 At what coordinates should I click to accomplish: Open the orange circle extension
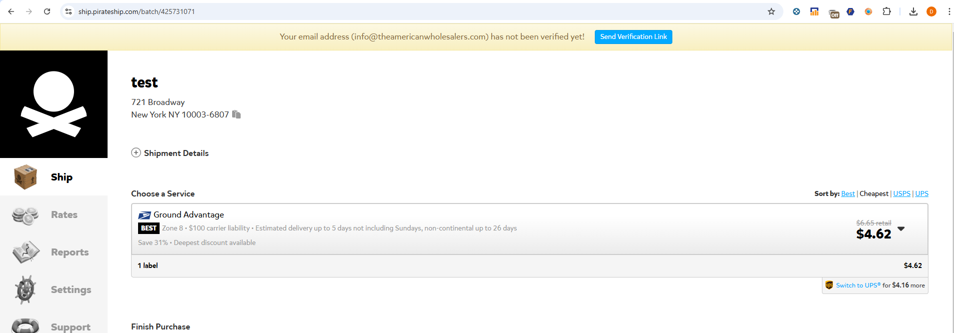click(x=868, y=11)
